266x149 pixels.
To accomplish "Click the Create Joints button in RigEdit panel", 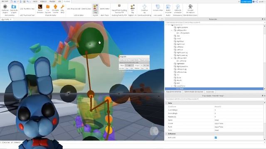I will (x=124, y=60).
